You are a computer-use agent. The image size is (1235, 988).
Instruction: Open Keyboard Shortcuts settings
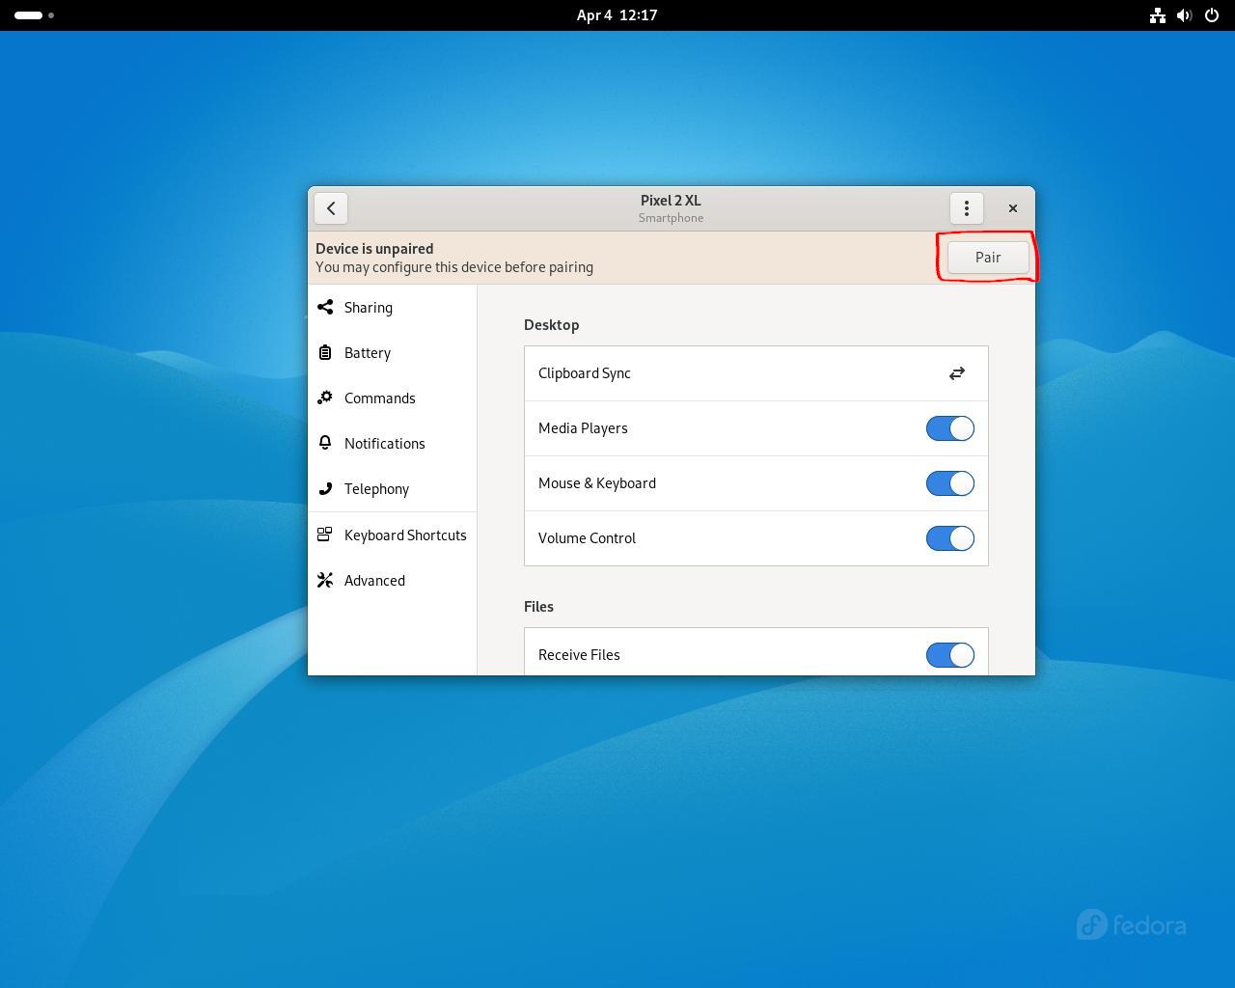pos(393,535)
